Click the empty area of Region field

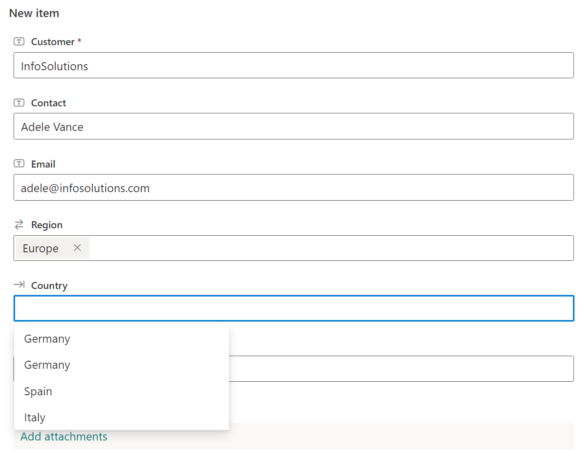pos(331,248)
